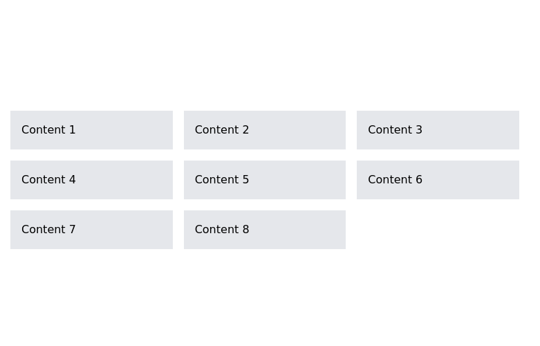Click the text reading "Content 7"

click(x=48, y=230)
